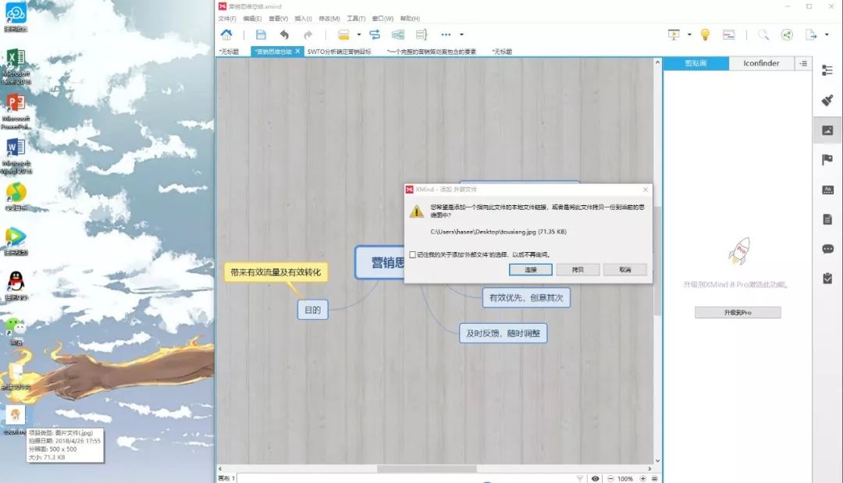
Task: Open Microsoft Word 2016 desktop shortcut
Action: [x=16, y=156]
